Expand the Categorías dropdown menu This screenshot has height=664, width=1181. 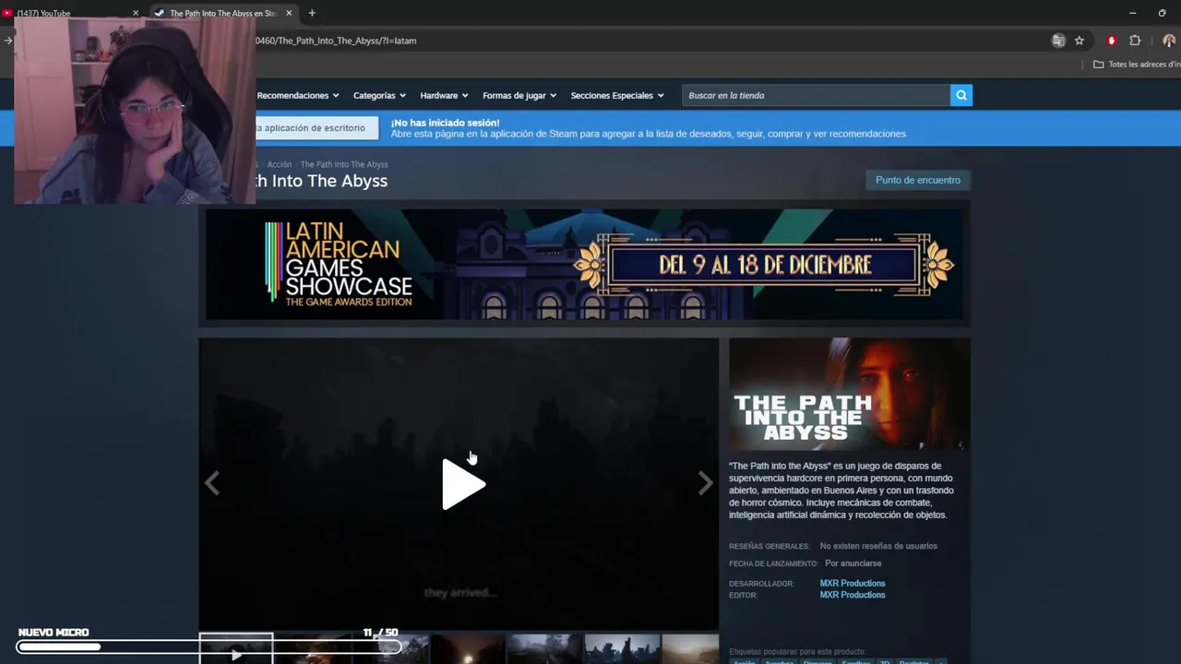click(379, 96)
